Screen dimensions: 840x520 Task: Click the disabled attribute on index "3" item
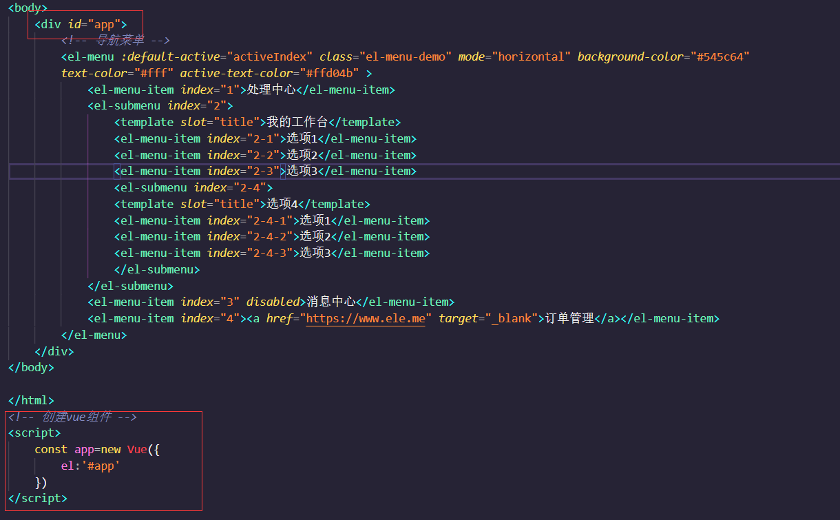pyautogui.click(x=273, y=302)
